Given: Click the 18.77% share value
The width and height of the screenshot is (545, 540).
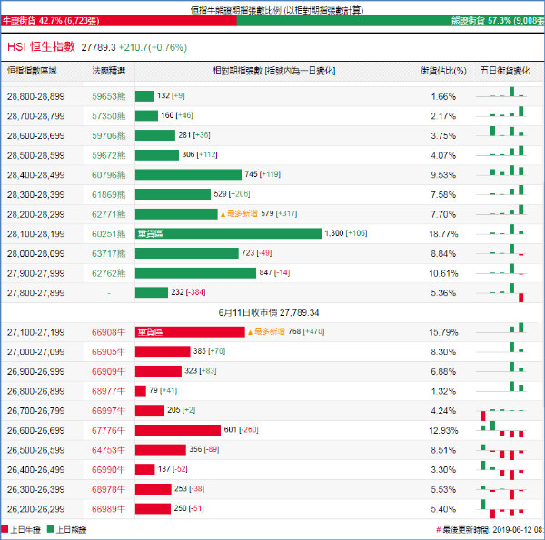Looking at the screenshot, I should click(x=443, y=234).
